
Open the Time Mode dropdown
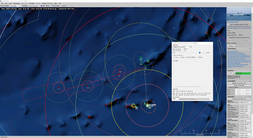(x=34, y=6)
